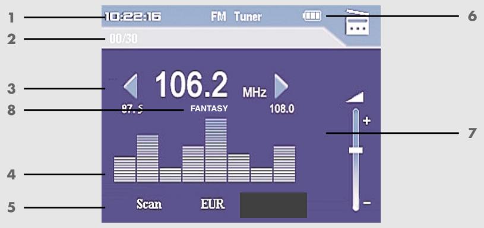Image resolution: width=484 pixels, height=228 pixels.
Task: Select the Scan option
Action: [x=149, y=204]
